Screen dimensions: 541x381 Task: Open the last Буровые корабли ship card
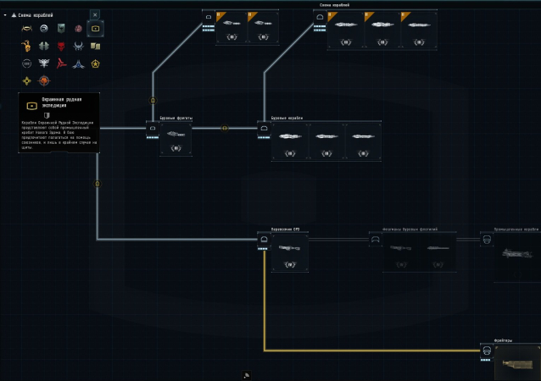363,141
